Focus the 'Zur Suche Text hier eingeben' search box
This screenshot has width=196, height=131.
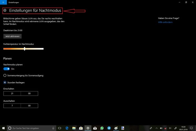(x=31, y=128)
